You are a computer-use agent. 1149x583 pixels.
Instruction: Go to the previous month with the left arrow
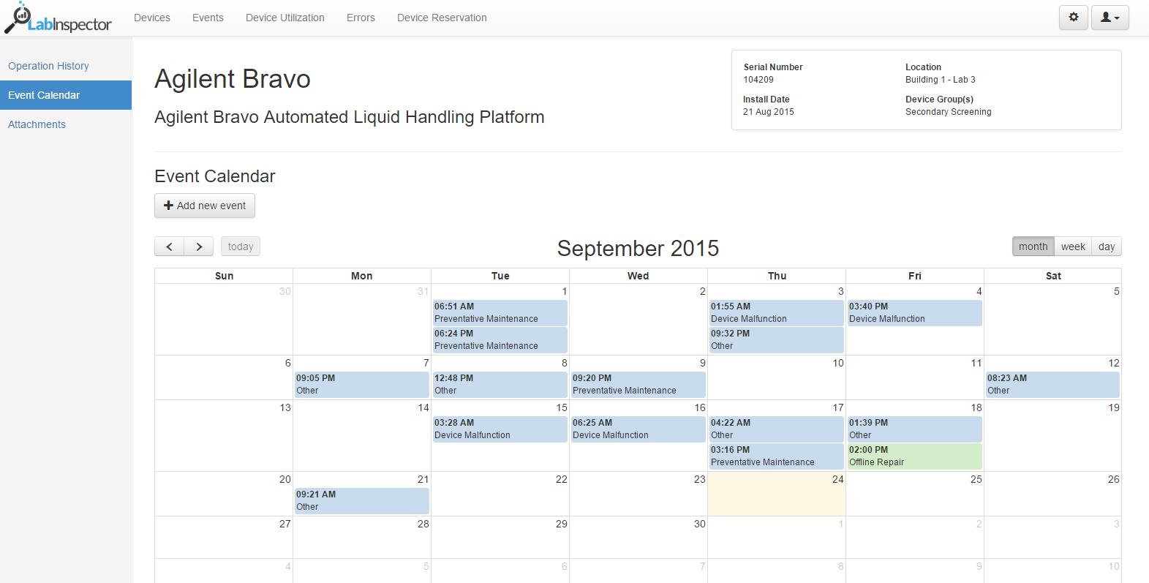(169, 247)
